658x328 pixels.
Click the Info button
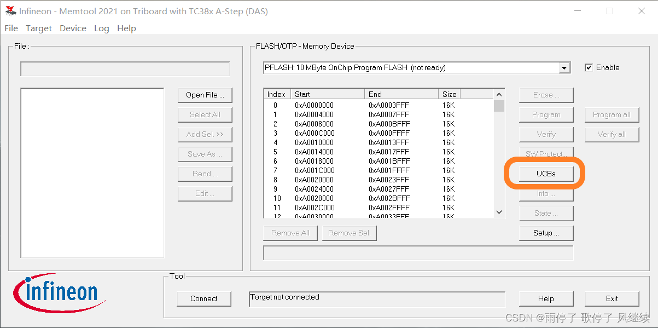point(545,193)
